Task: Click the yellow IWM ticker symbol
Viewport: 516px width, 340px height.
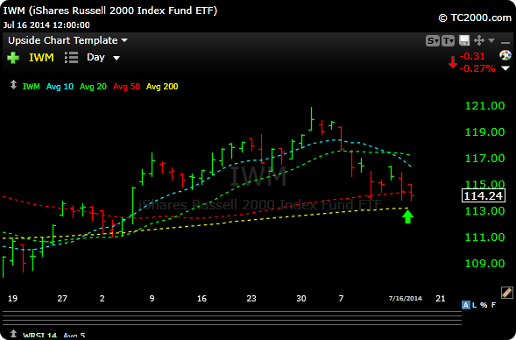Action: (41, 58)
